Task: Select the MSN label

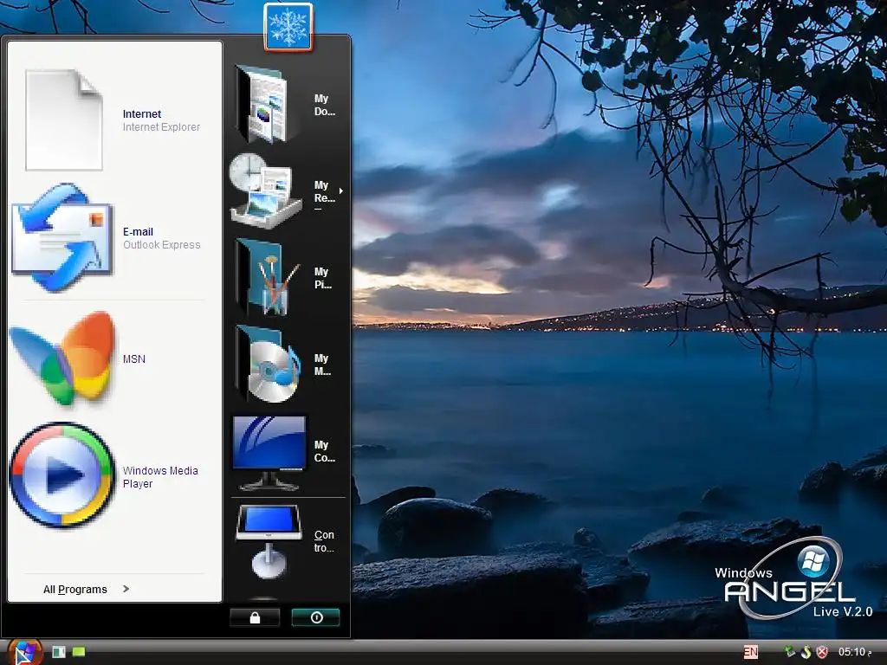Action: click(134, 359)
